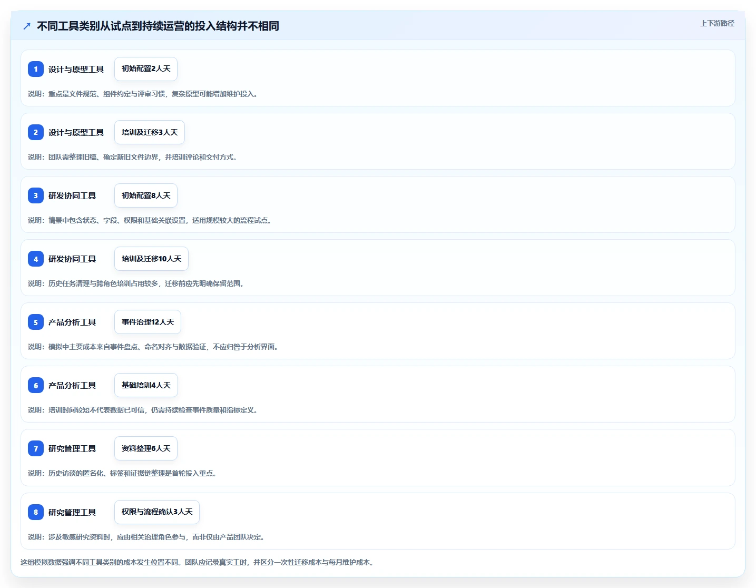Viewport: 756px width, 588px height.
Task: Click the number 6 badge
Action: (36, 385)
